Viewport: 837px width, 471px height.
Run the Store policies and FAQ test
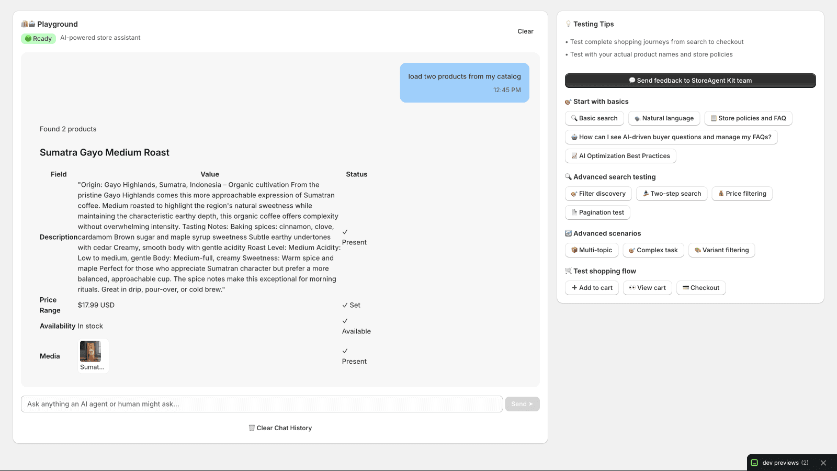point(748,118)
